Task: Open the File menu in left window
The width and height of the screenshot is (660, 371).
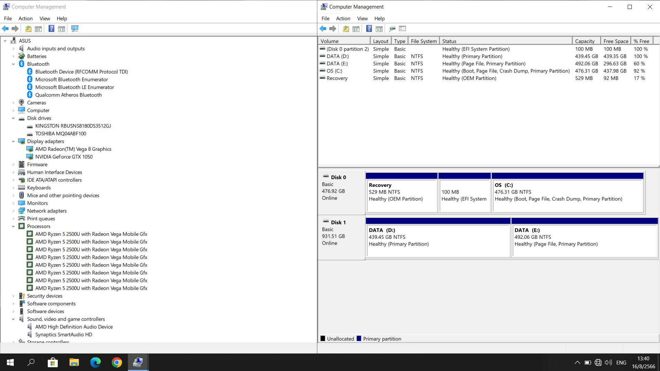Action: tap(8, 19)
